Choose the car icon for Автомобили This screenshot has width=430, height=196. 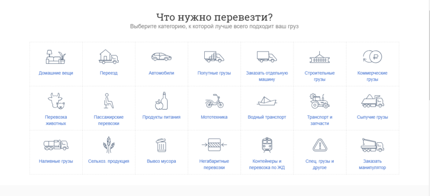pyautogui.click(x=161, y=57)
